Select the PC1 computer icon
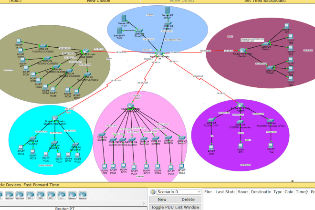 coord(241,146)
